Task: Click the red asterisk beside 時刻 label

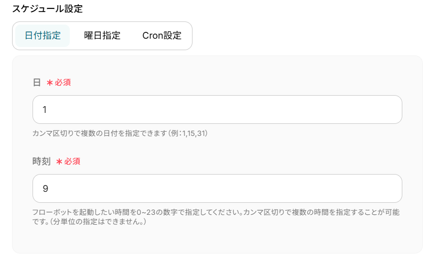Action: (59, 162)
